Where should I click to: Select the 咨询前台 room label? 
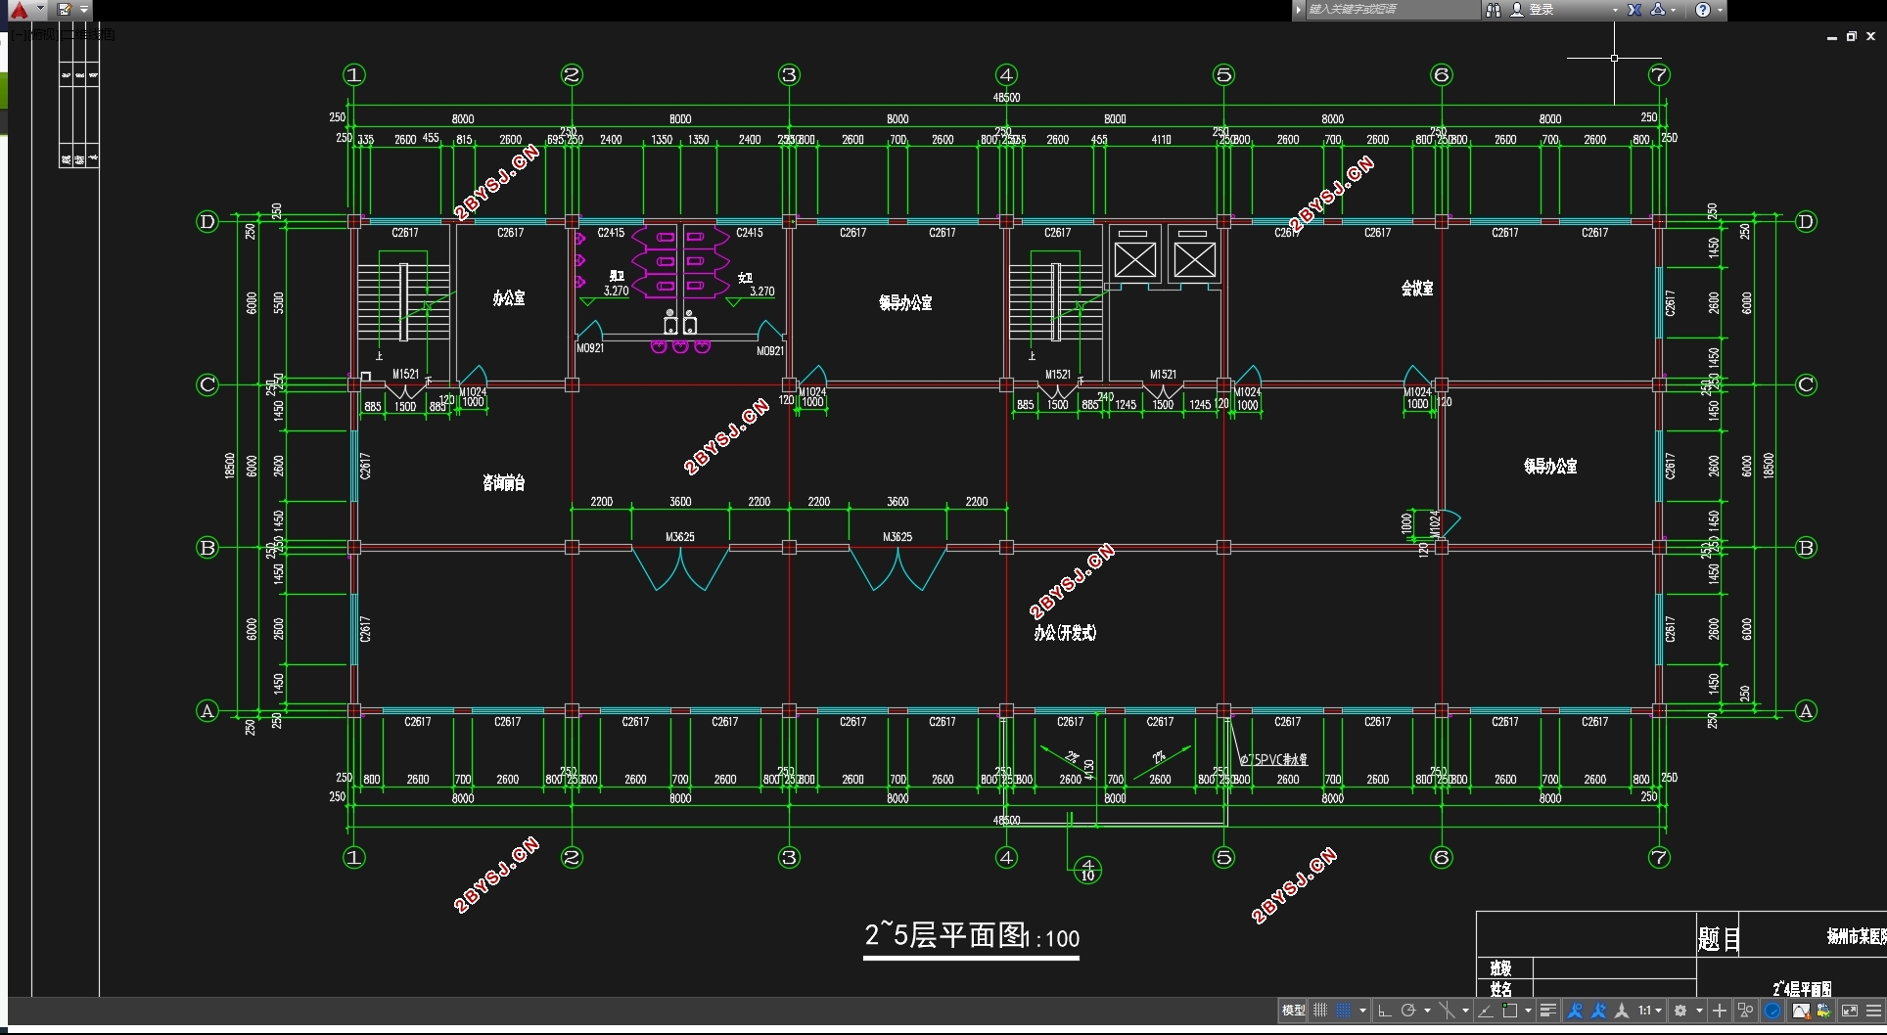coord(504,482)
